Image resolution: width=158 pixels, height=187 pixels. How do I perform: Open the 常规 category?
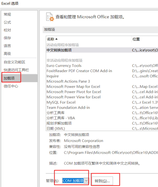7,14
